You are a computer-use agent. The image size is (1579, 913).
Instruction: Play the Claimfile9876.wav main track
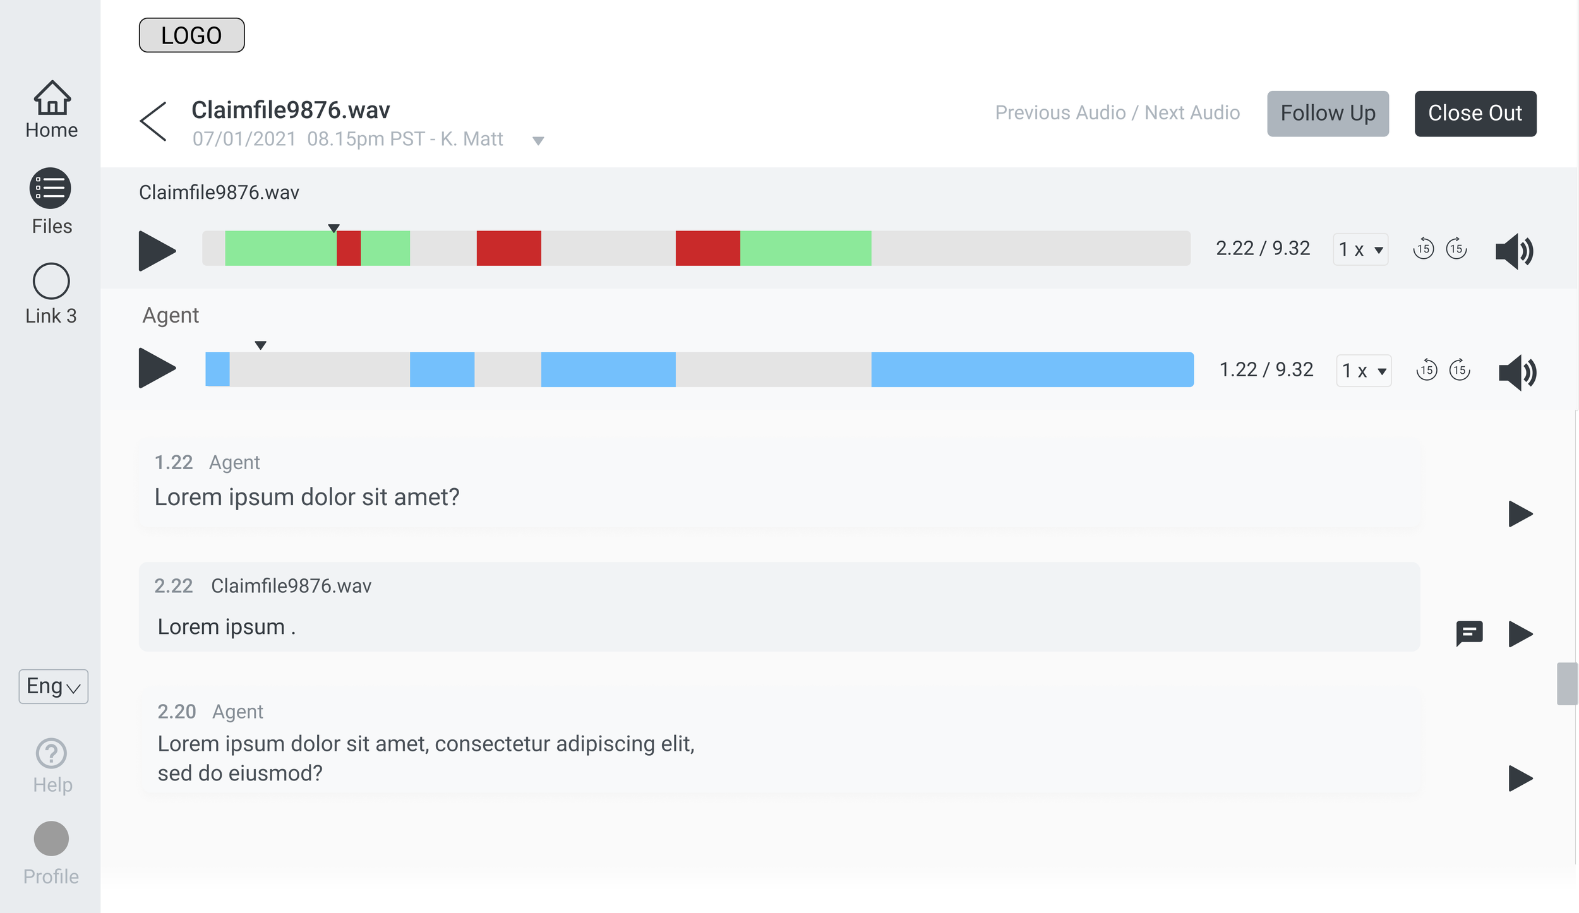pos(156,251)
